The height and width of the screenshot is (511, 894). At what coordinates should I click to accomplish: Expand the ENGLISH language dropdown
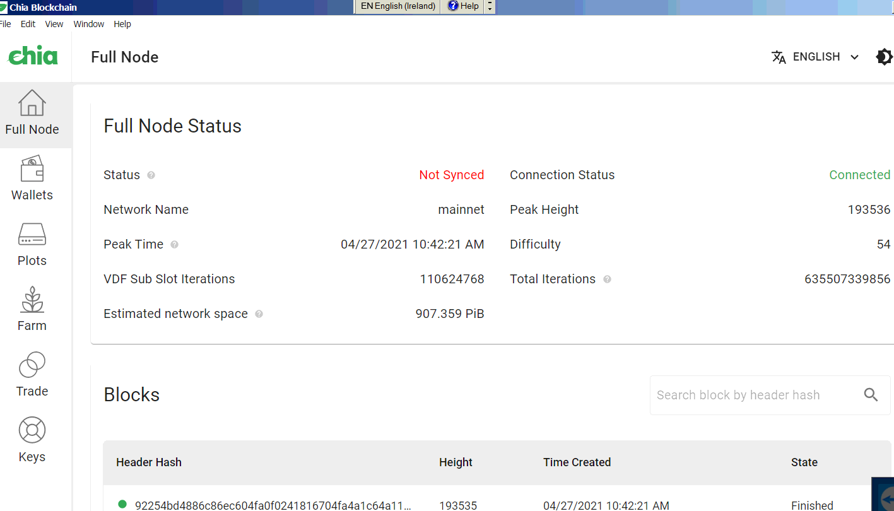826,57
